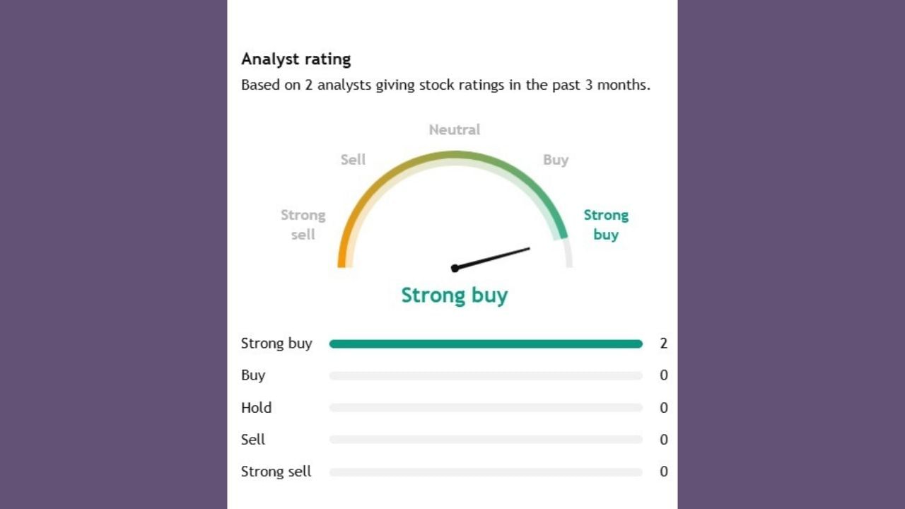Click the gray Buy label on the gauge

coord(555,160)
